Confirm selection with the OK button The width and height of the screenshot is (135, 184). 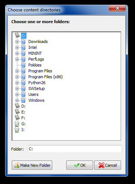[79, 165]
